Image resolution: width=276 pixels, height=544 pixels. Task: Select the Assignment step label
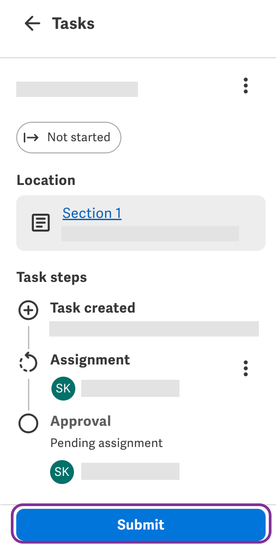click(90, 360)
